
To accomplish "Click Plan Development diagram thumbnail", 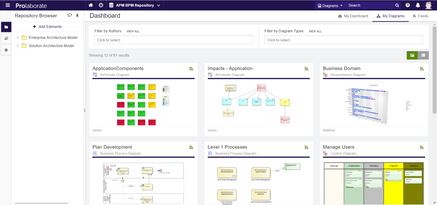I will pyautogui.click(x=143, y=183).
